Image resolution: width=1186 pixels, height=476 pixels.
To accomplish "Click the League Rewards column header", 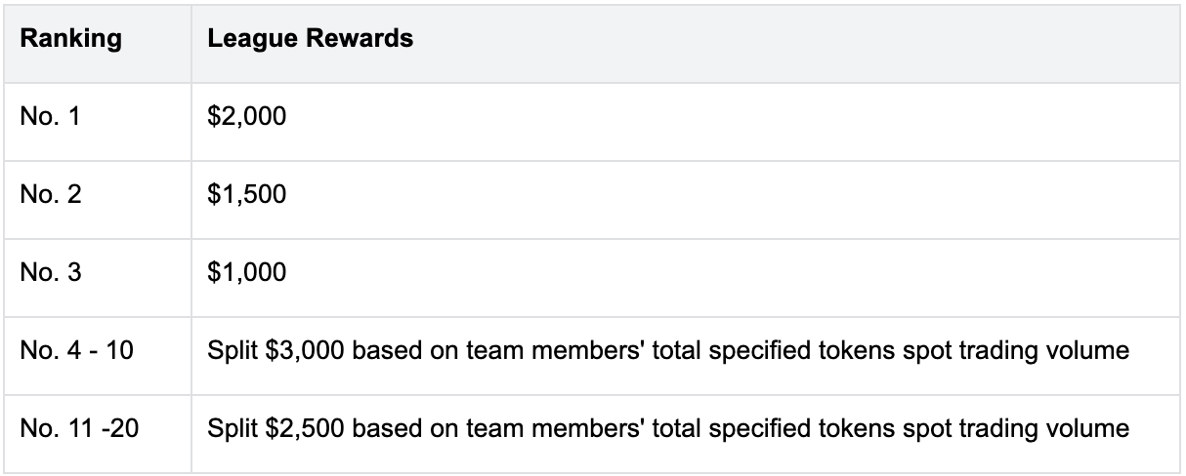I will [x=311, y=40].
